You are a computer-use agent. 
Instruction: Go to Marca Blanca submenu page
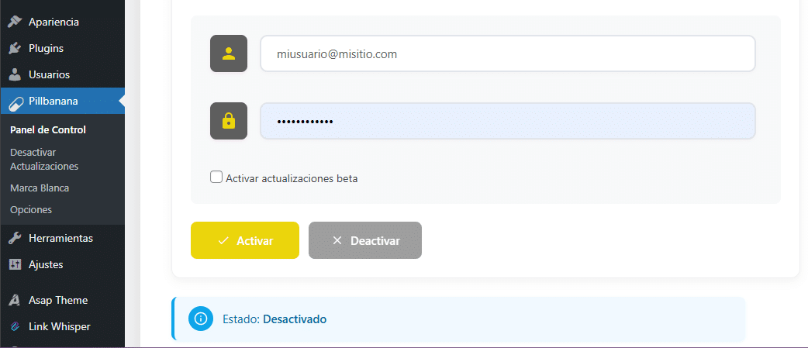[x=40, y=188]
